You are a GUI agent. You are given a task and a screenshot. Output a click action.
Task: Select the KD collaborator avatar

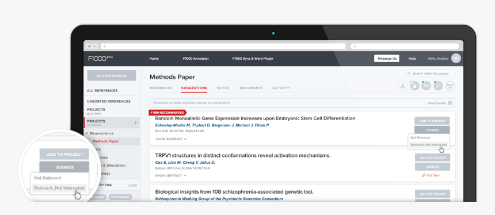(x=426, y=86)
